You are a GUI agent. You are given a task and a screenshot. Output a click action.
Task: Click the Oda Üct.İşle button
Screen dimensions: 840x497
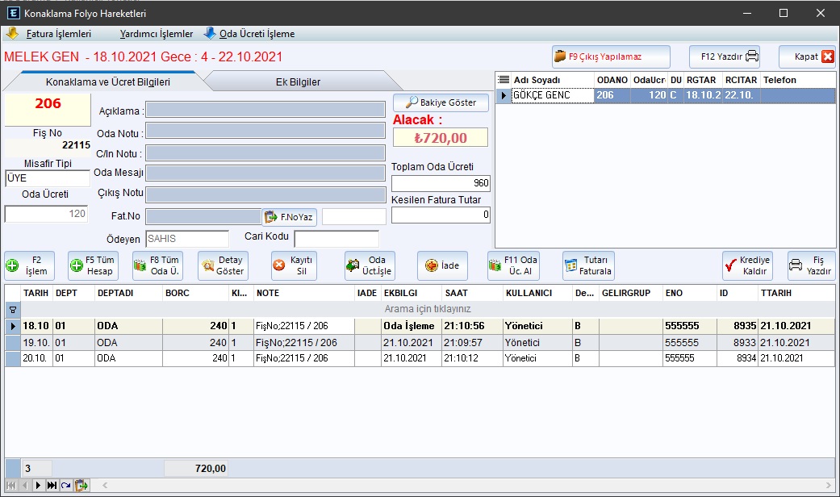(370, 265)
